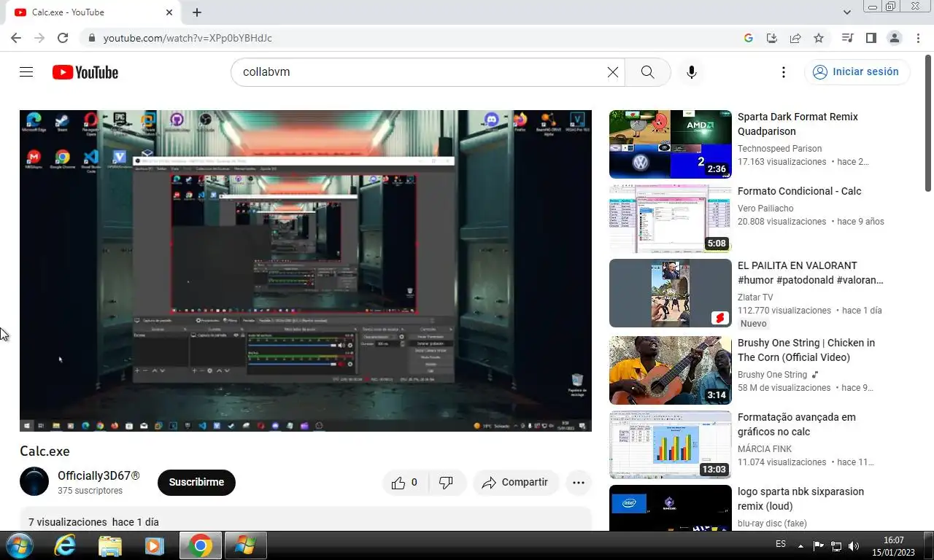
Task: Open Windows Start menu
Action: pyautogui.click(x=18, y=545)
